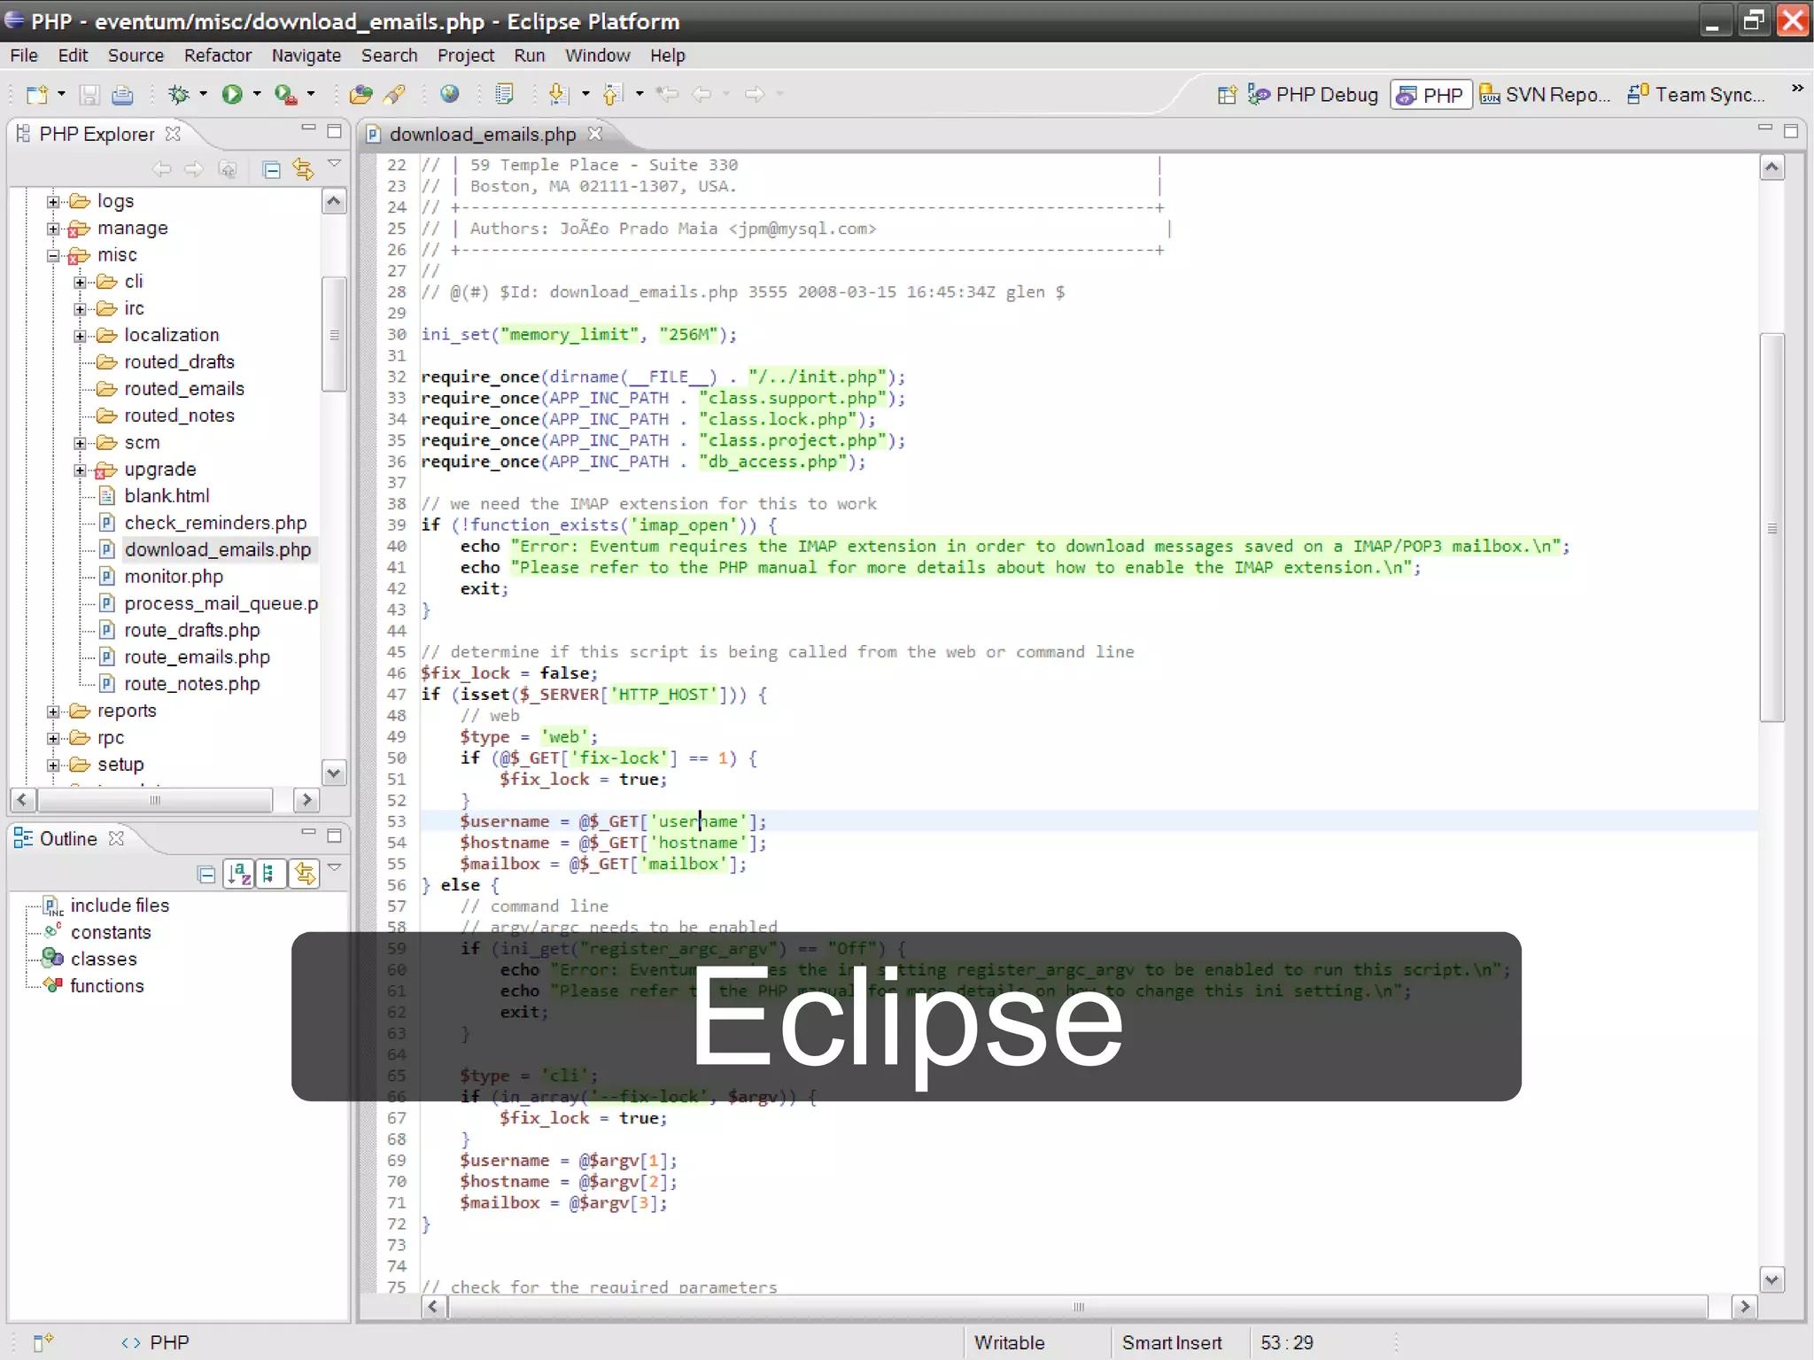Click the New file wizard icon

(37, 94)
